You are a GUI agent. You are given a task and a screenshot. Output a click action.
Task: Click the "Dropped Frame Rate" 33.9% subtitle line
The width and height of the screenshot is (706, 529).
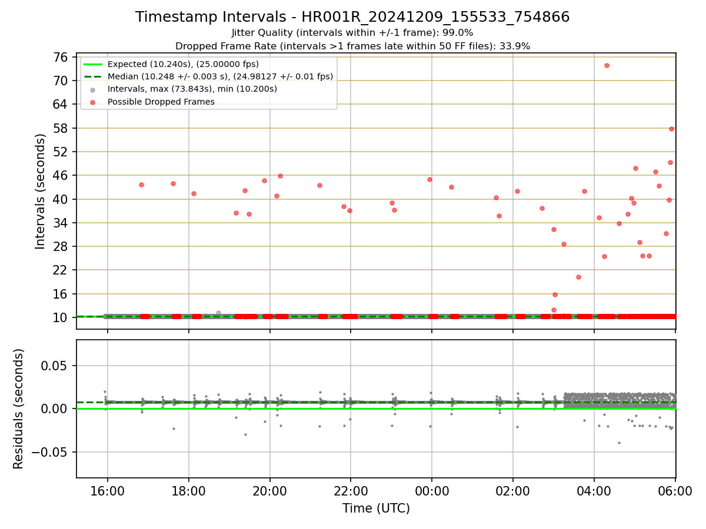(352, 46)
